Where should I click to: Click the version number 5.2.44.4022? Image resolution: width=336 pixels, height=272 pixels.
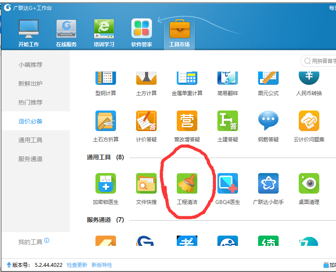(49, 265)
